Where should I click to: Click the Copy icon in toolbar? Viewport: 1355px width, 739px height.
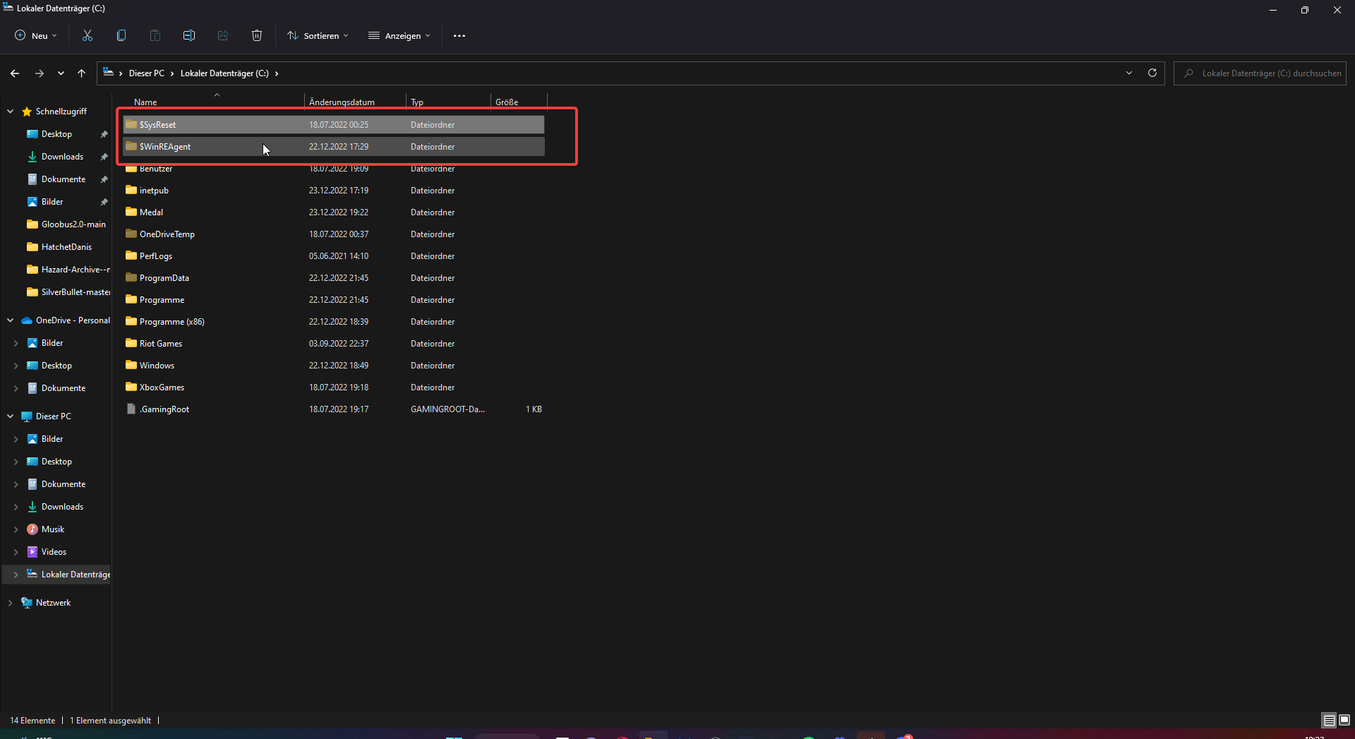point(121,35)
